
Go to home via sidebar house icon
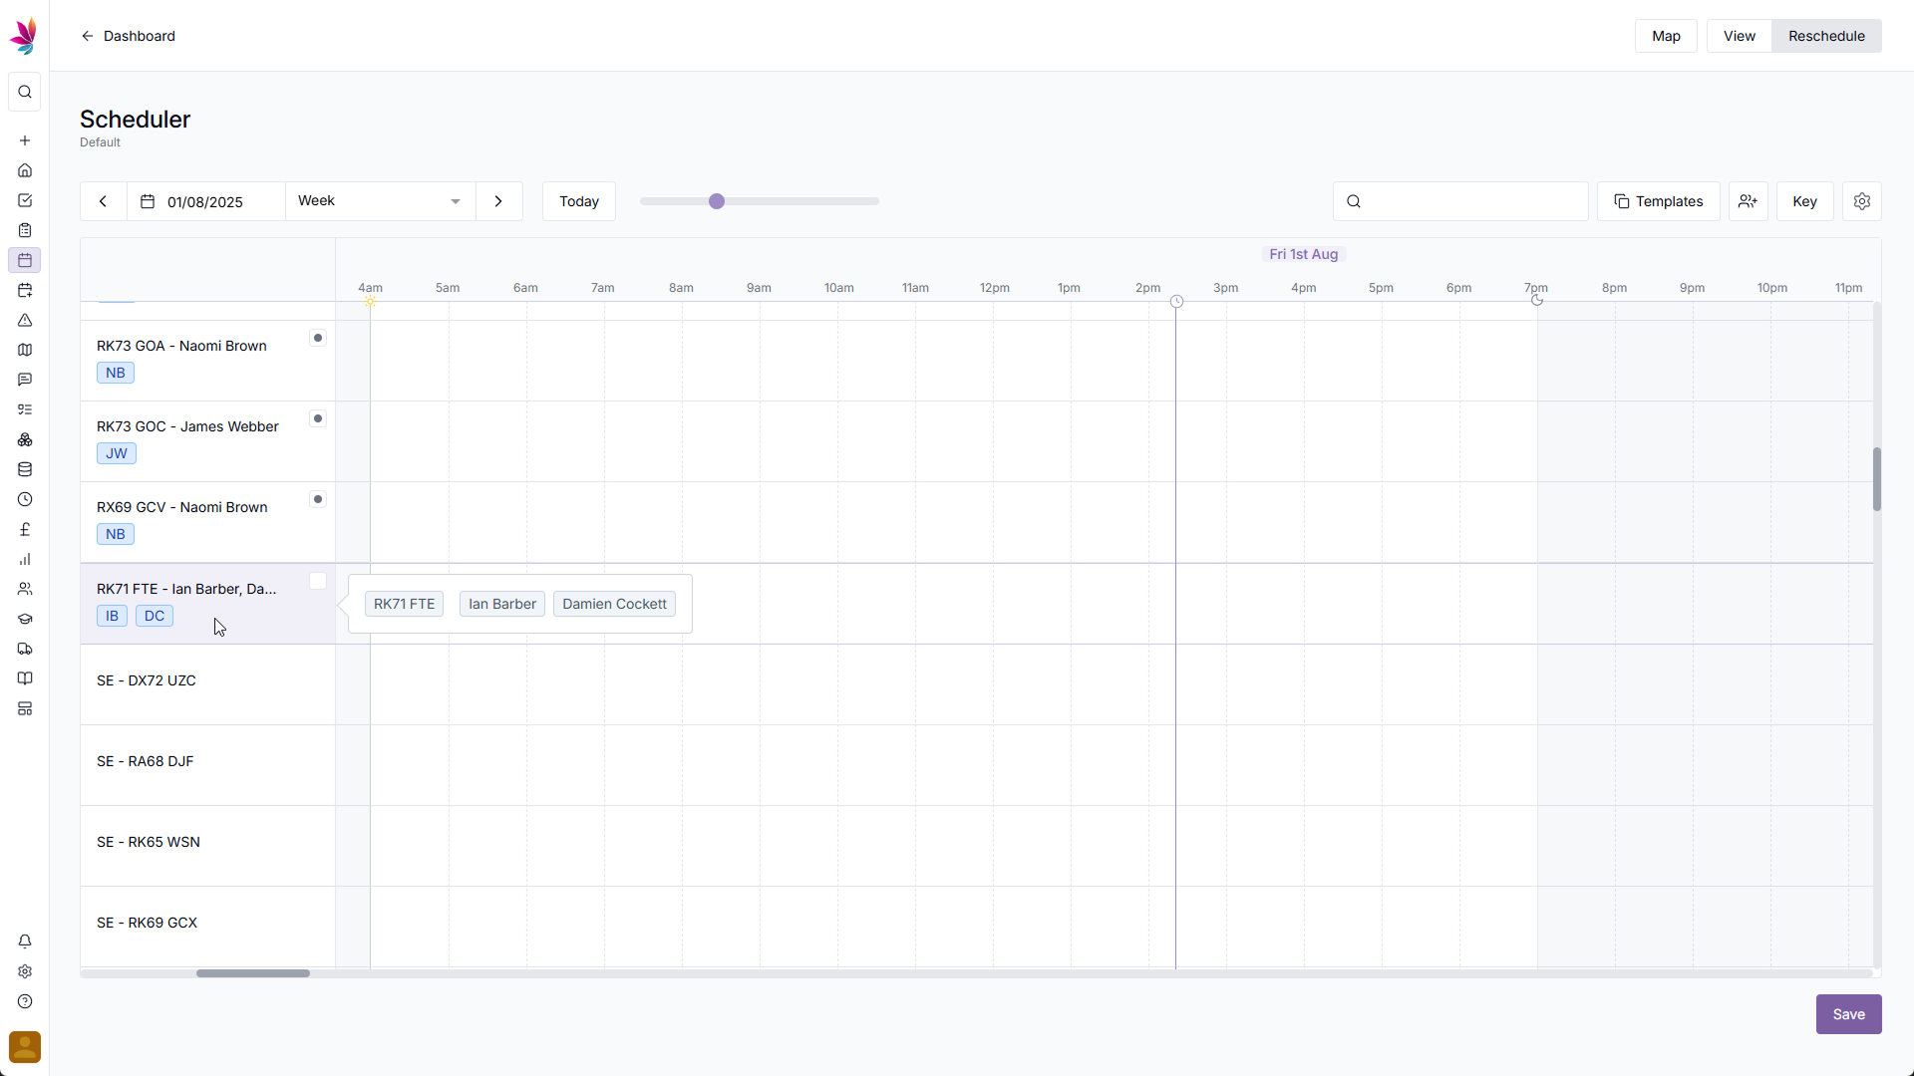25,170
